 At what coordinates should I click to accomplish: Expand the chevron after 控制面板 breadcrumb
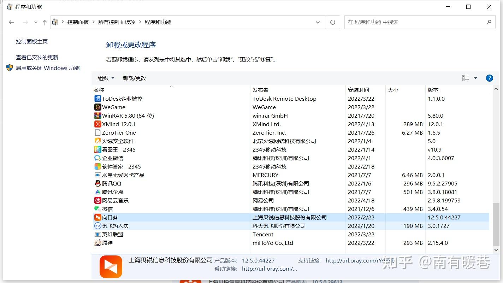tap(93, 22)
